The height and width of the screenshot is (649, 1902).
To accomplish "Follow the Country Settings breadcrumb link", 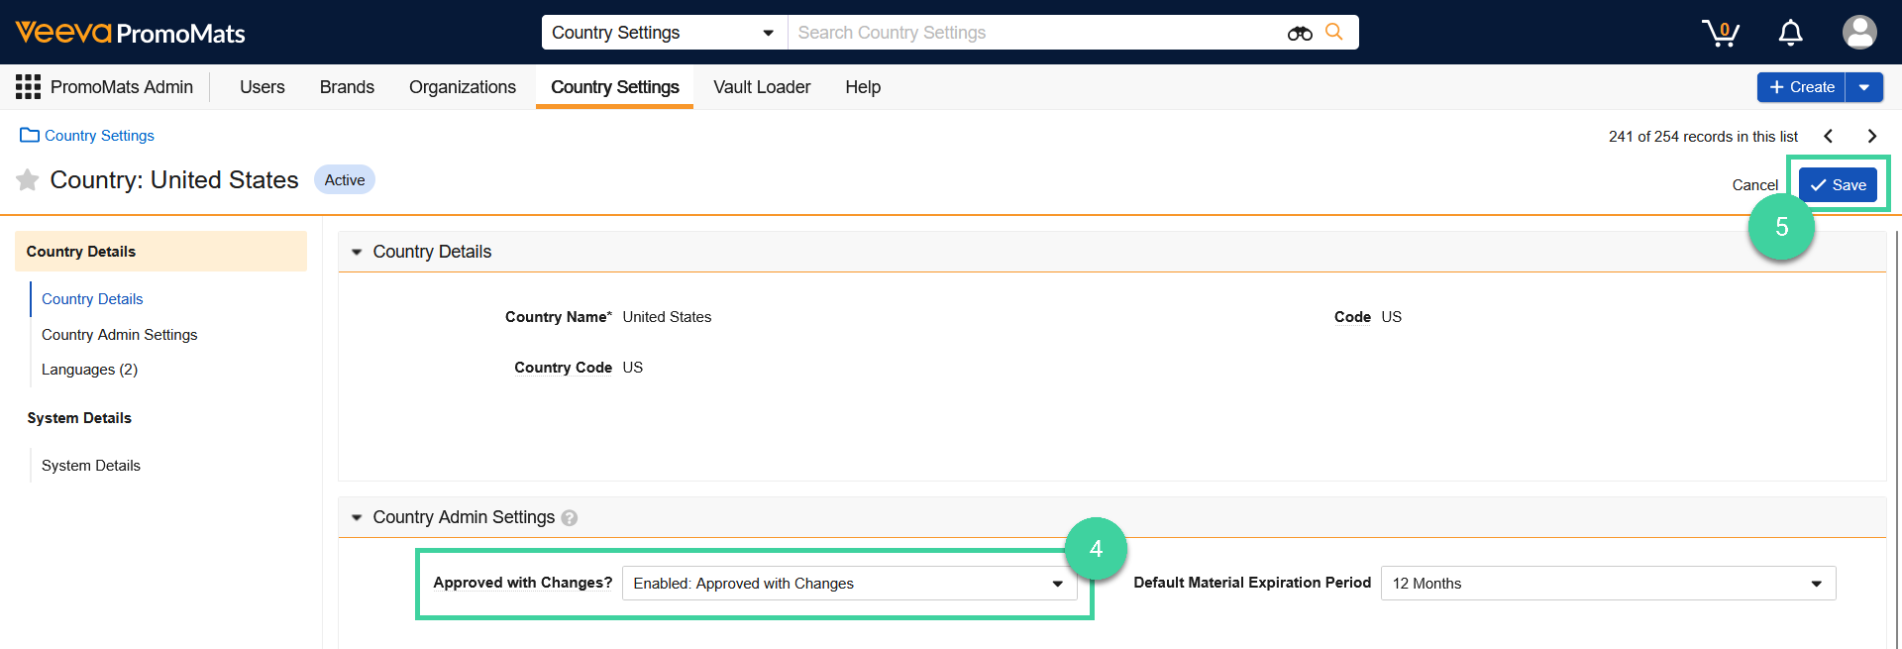I will (99, 136).
